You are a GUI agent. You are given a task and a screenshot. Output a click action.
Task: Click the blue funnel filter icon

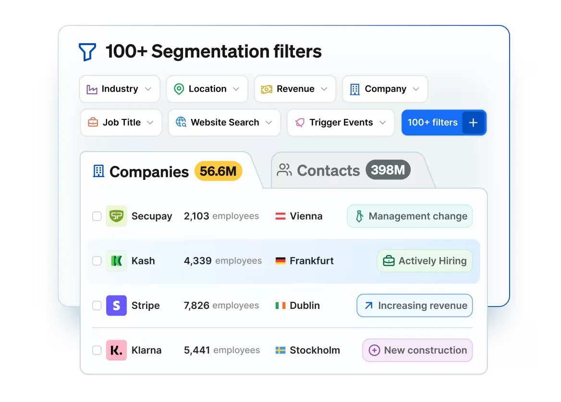click(x=87, y=52)
